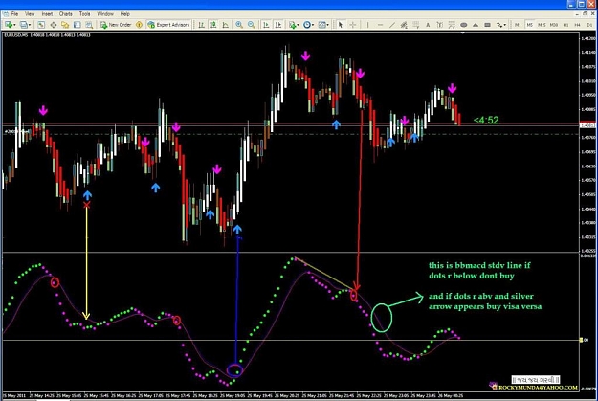Viewport: 598px width, 401px height.
Task: Click the EURUSD,M5 chart title text
Action: pos(16,35)
